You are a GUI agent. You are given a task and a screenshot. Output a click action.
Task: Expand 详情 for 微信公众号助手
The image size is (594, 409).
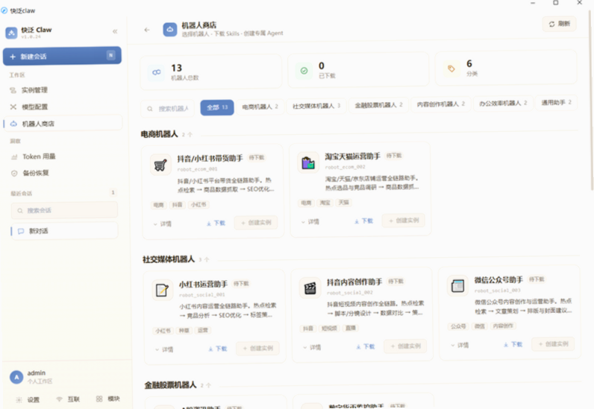pos(460,345)
